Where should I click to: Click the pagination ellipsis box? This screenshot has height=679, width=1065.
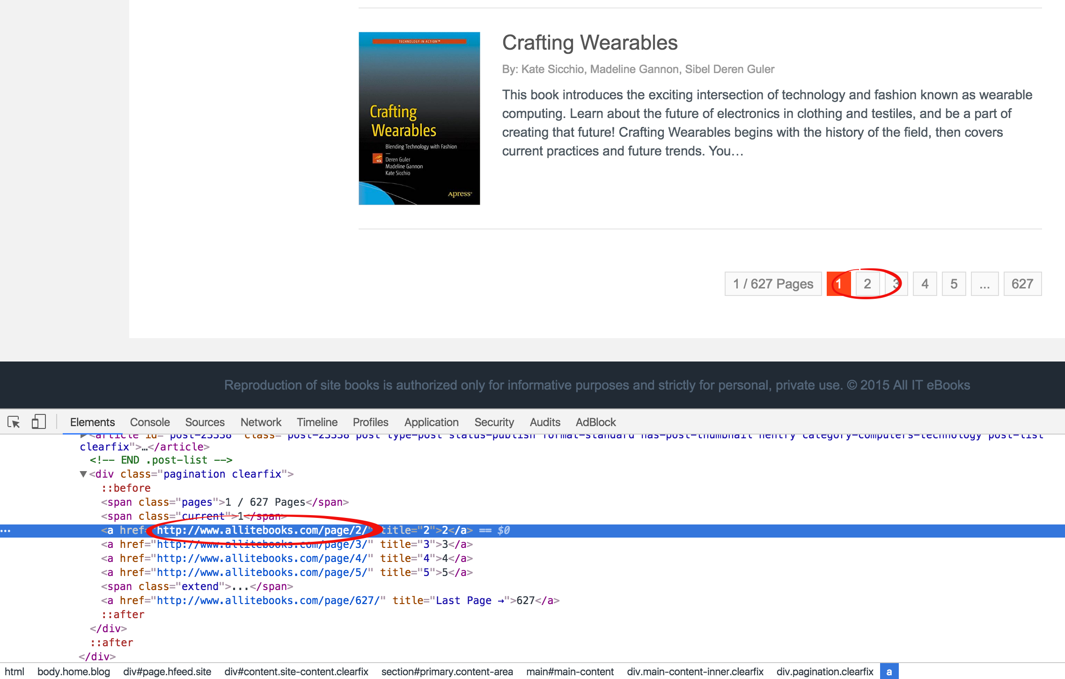coord(984,284)
